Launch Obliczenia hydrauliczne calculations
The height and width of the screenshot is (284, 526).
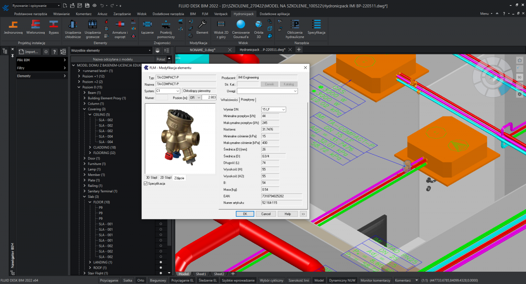point(295,28)
